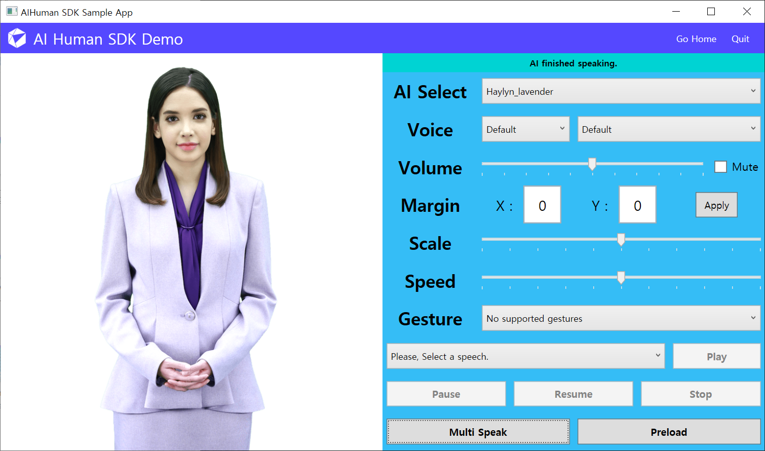Close the AIHuman SDK Sample App window
Image resolution: width=765 pixels, height=451 pixels.
pyautogui.click(x=747, y=12)
